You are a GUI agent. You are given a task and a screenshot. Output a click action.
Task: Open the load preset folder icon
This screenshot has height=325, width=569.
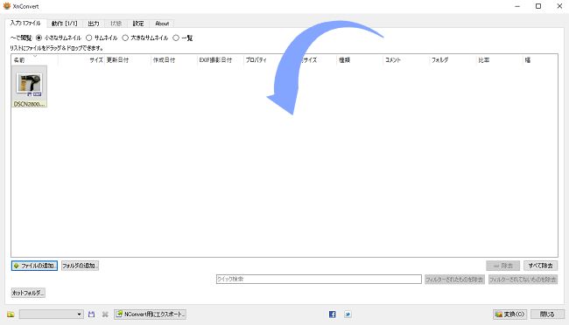pos(11,315)
